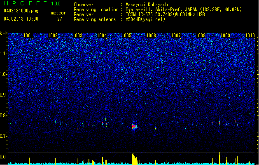Click the A504HB(yagi 4el) antenna text
This screenshot has height=165, width=259.
tap(145, 19)
